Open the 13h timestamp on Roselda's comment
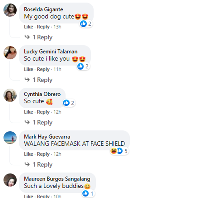This screenshot has width=197, height=198. pos(57,27)
